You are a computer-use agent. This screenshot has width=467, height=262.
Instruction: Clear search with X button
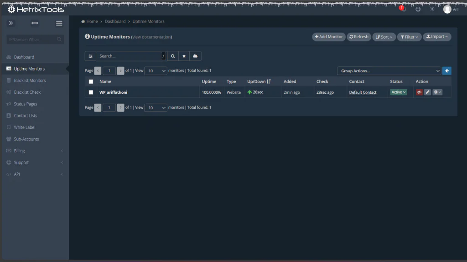coord(184,56)
